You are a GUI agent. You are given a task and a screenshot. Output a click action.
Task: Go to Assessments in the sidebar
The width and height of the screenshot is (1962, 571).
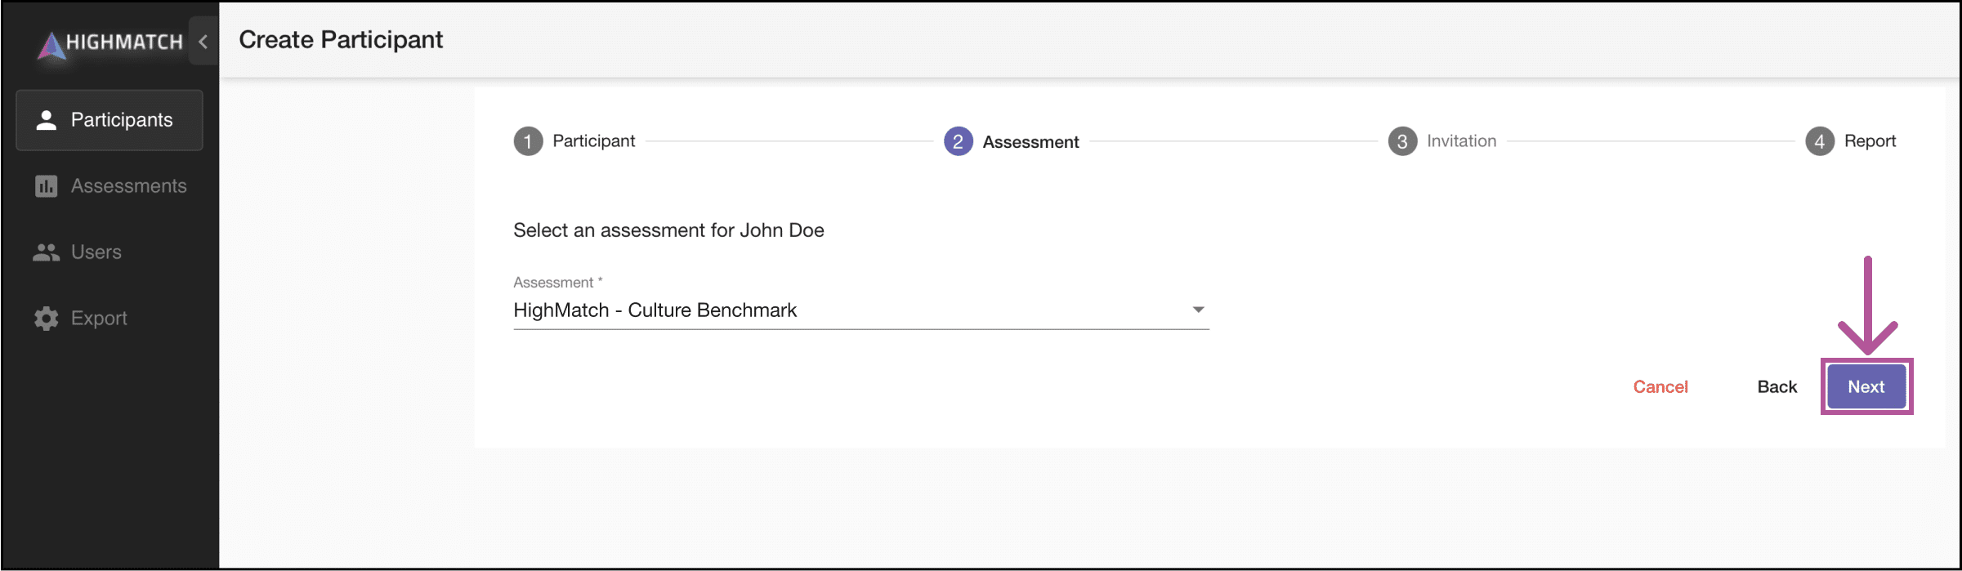coord(109,186)
